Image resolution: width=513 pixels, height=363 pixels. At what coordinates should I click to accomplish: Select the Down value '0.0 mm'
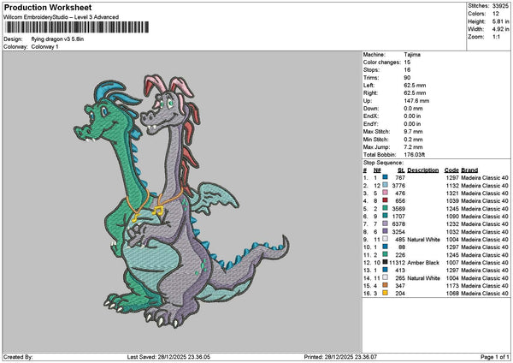tap(413, 109)
